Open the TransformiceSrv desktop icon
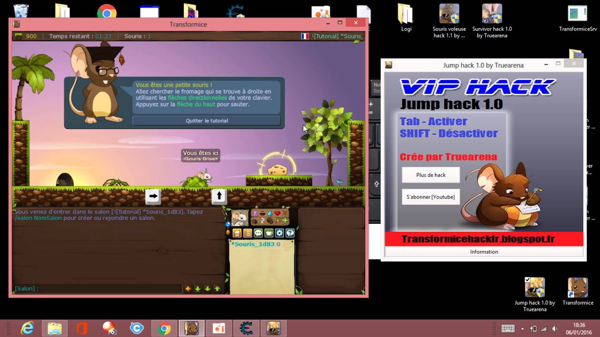This screenshot has width=600, height=337. click(577, 18)
